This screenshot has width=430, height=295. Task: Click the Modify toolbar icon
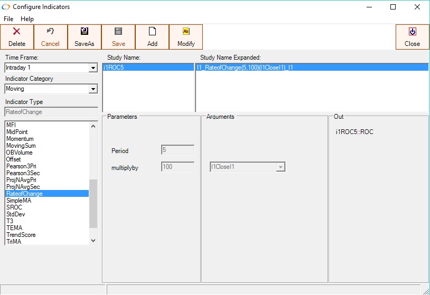(186, 32)
